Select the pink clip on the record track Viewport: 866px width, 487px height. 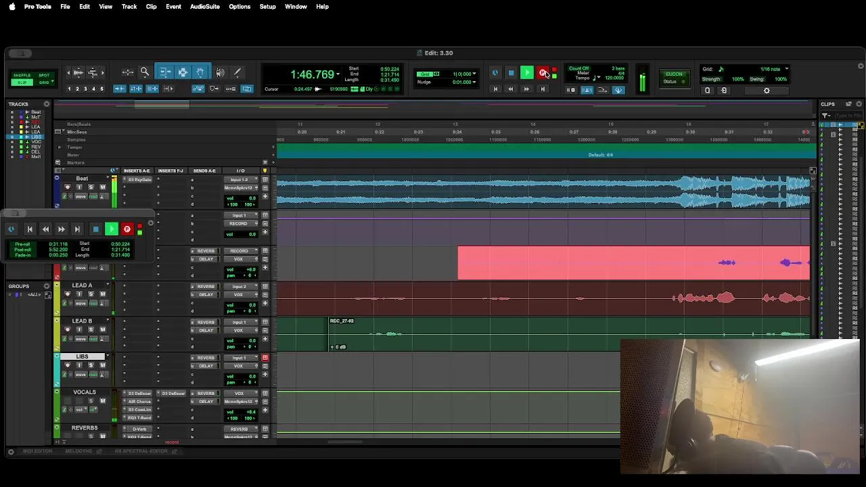(633, 263)
